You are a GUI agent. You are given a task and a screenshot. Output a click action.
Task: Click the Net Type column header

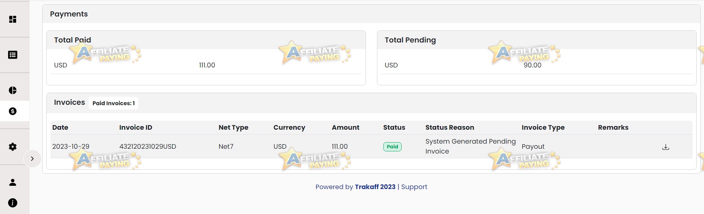pos(234,128)
